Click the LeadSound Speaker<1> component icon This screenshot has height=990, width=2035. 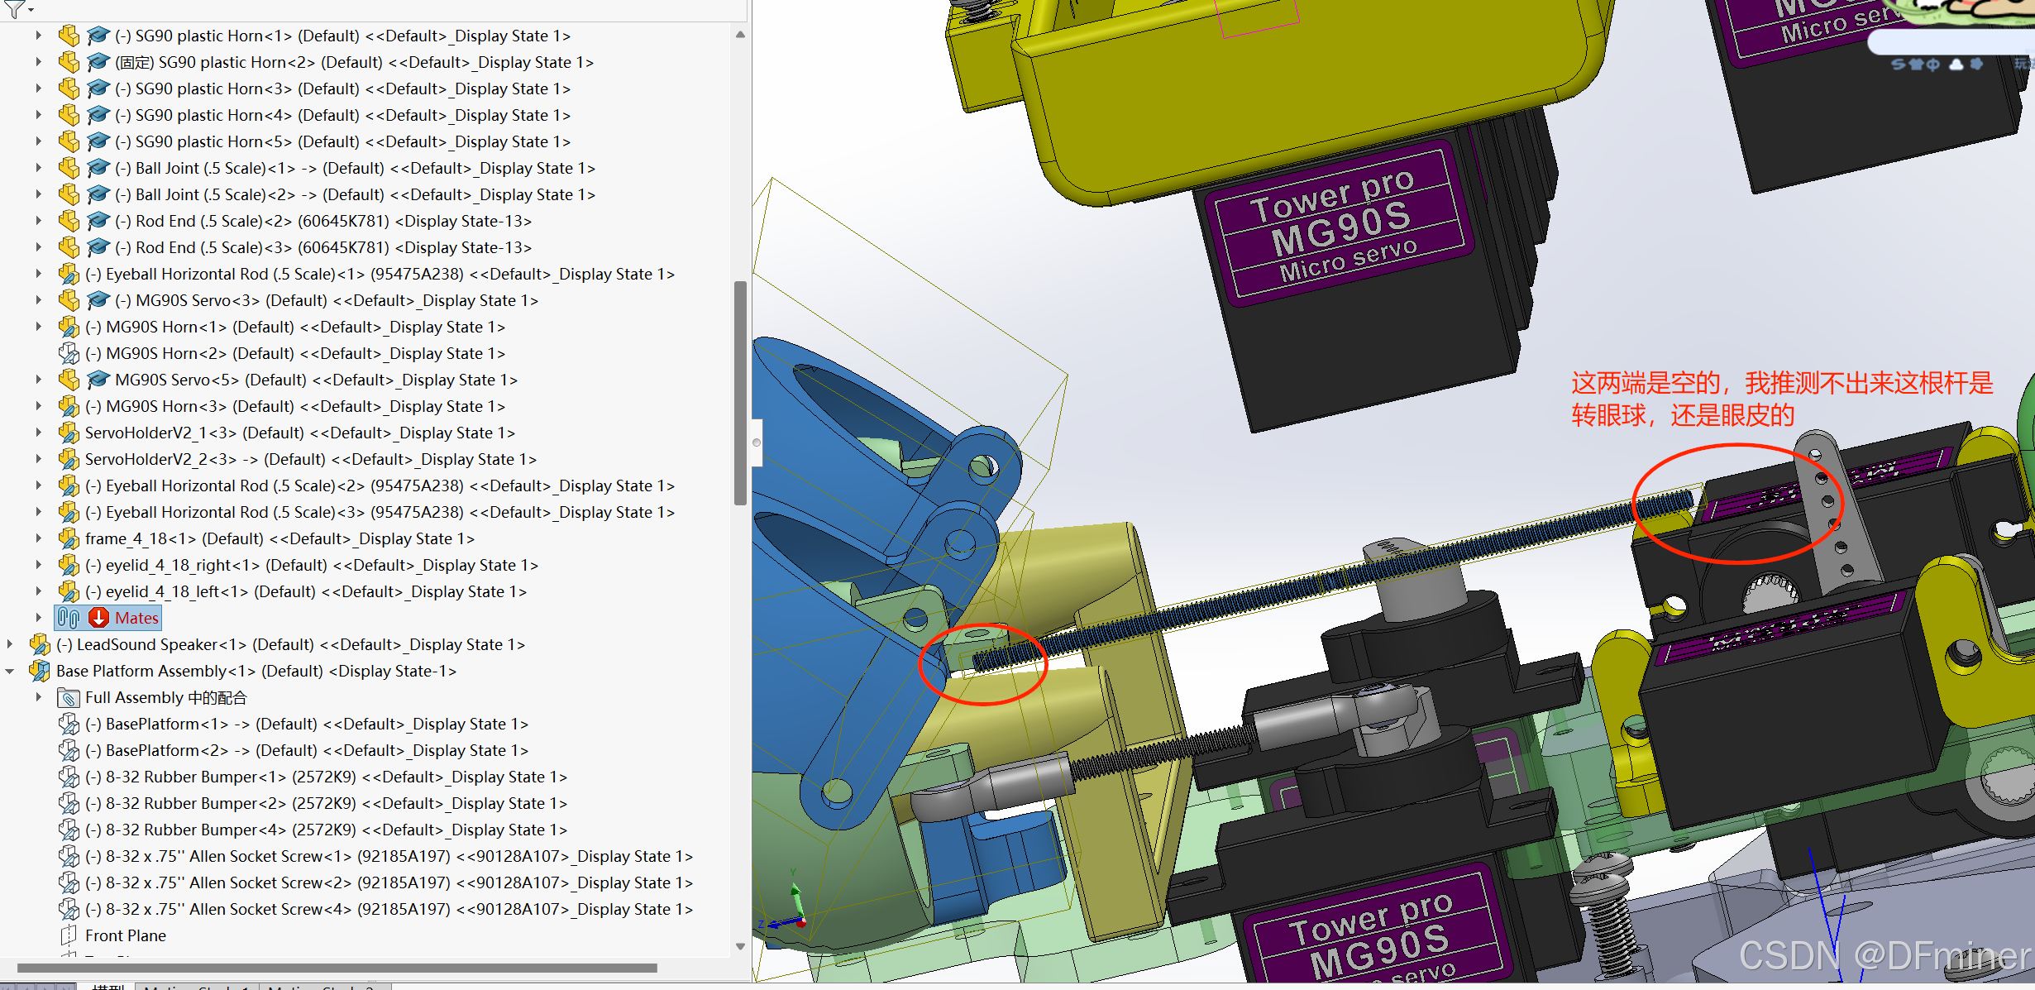coord(40,644)
